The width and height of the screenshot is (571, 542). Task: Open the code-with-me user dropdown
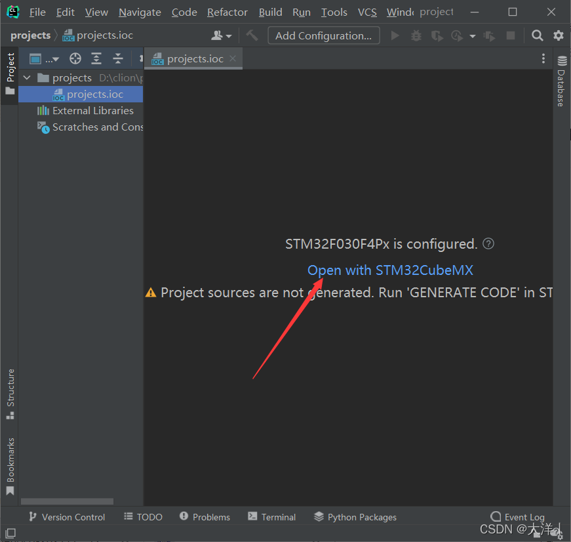[221, 35]
